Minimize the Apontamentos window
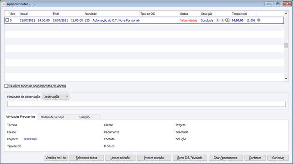This screenshot has height=164, width=293. point(269,4)
